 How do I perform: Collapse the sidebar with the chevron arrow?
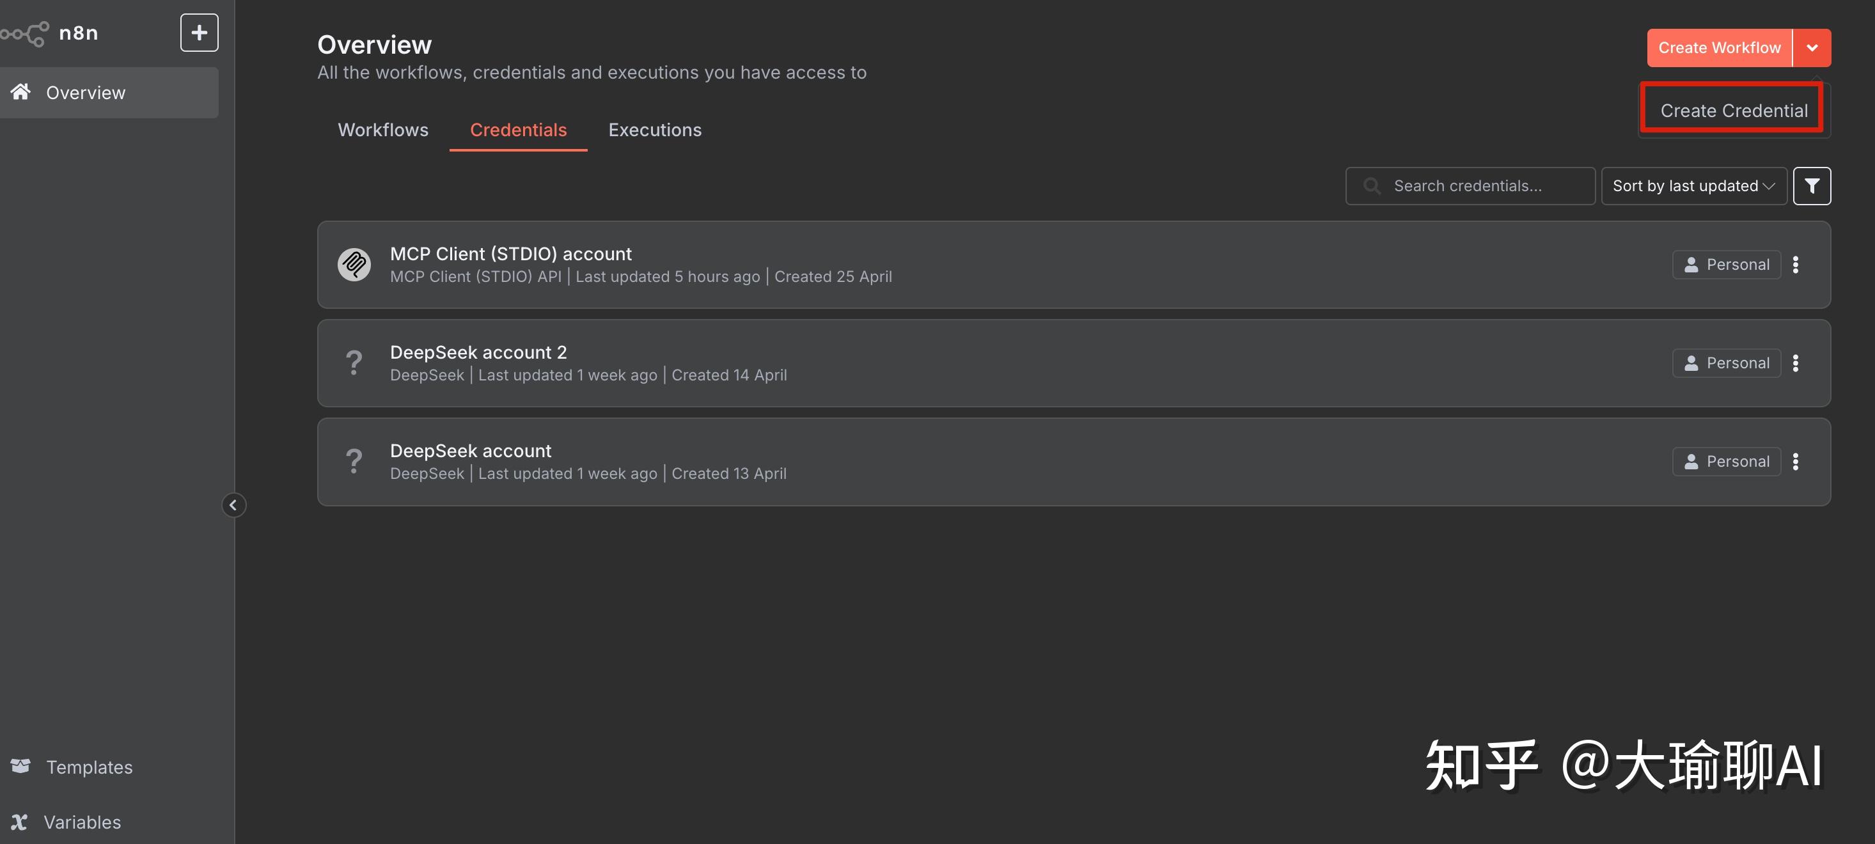tap(233, 504)
